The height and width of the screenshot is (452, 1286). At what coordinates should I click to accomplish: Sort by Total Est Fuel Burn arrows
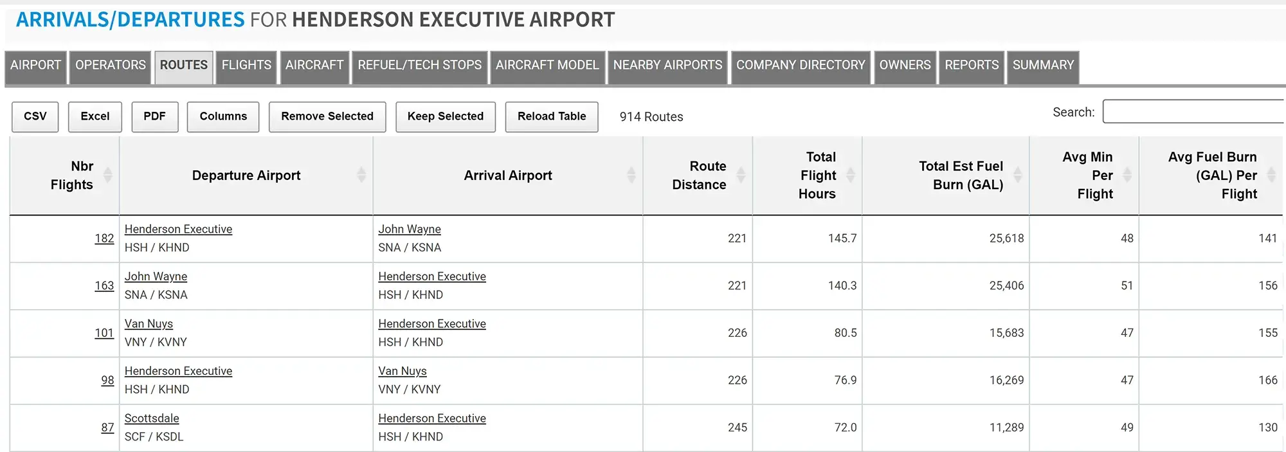click(x=1018, y=175)
